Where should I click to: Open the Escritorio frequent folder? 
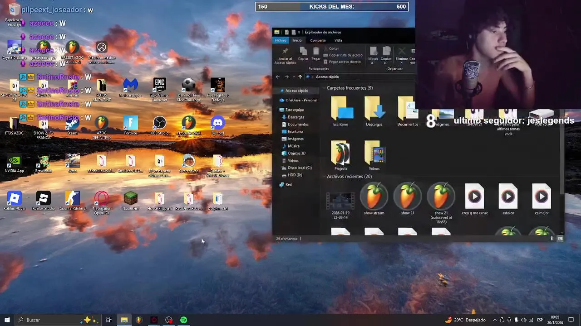[x=341, y=111]
